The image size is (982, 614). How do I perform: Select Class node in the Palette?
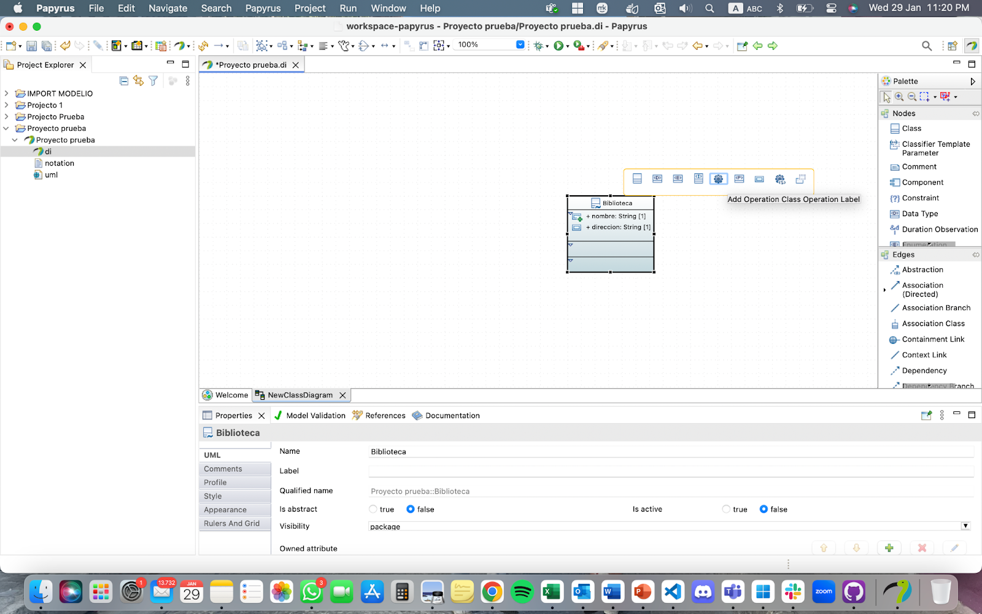[911, 128]
